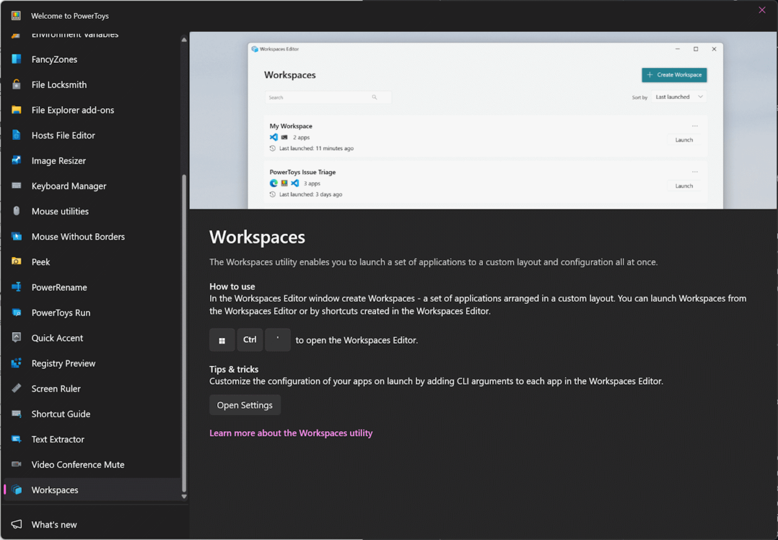
Task: Select the Text Extractor icon
Action: click(x=17, y=439)
